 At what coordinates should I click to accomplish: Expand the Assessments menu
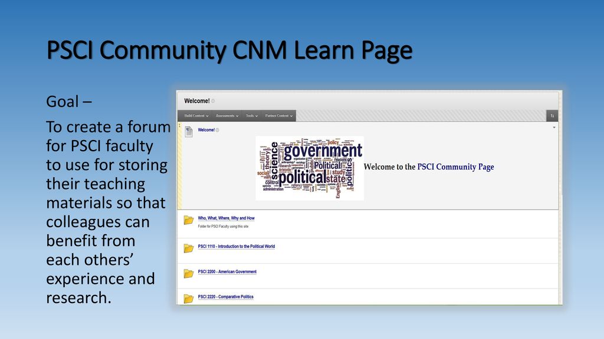click(x=227, y=116)
